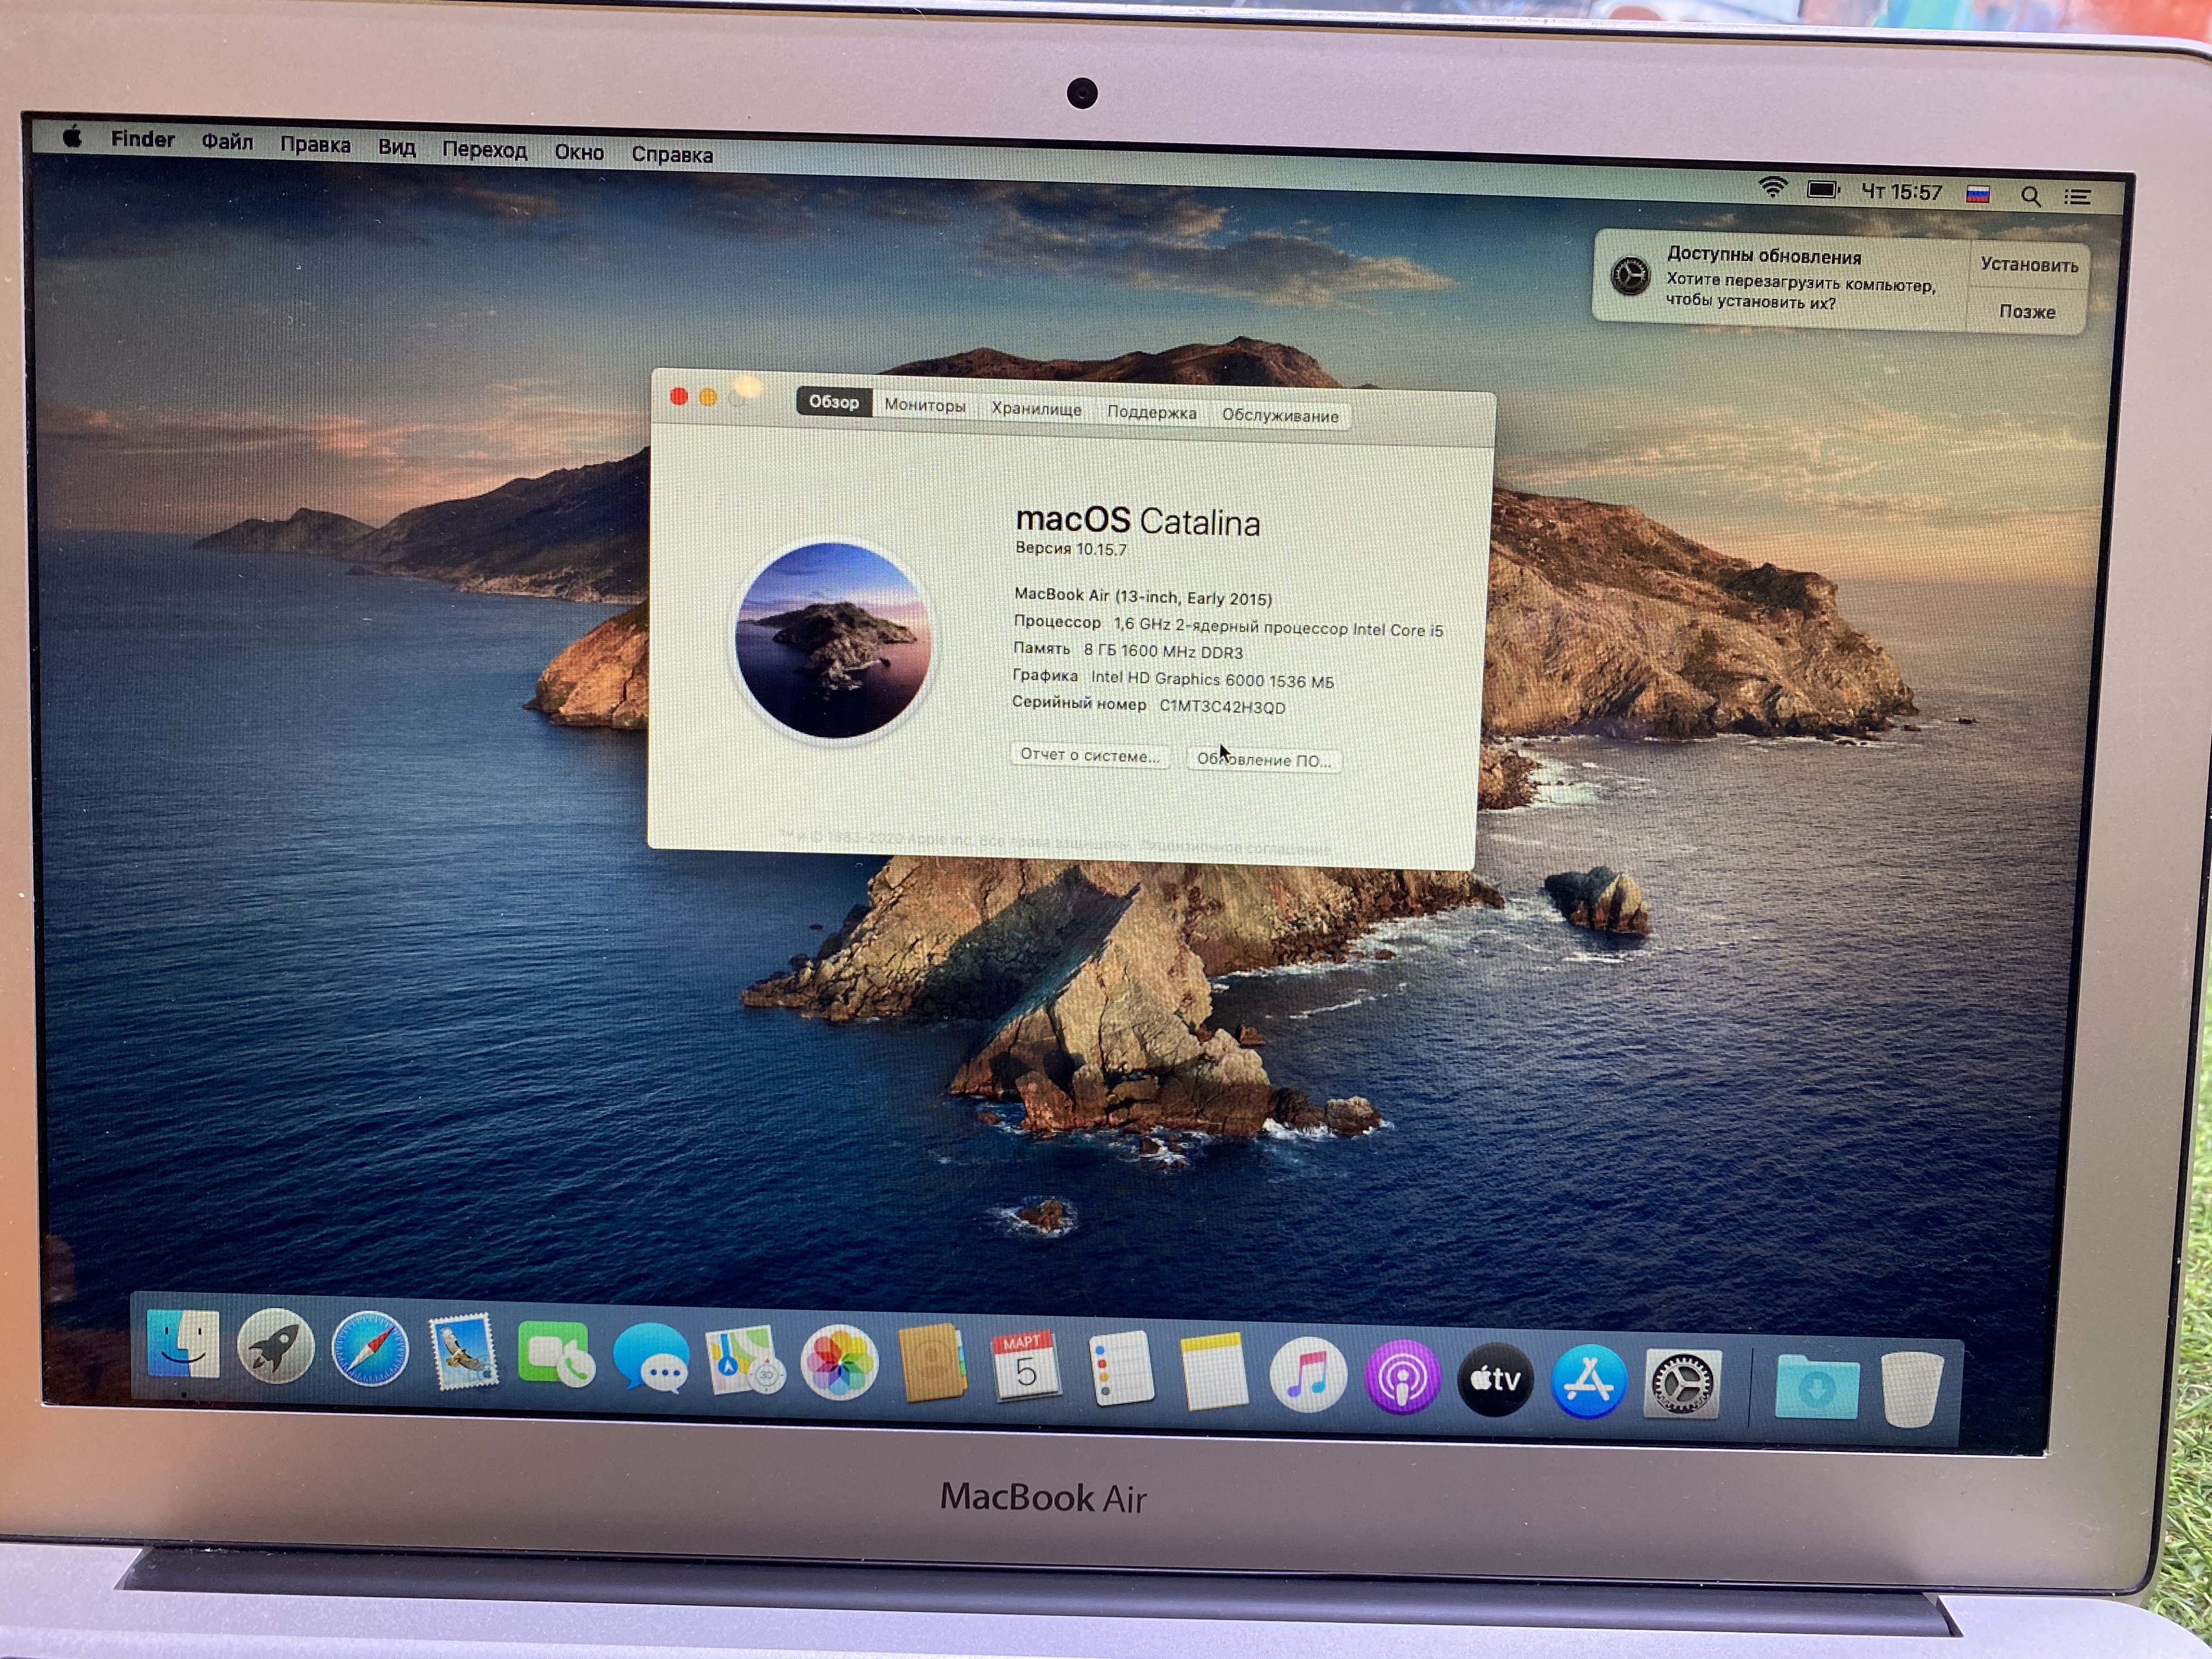Image resolution: width=2212 pixels, height=1659 pixels.
Task: Open Safari from the Dock
Action: [x=370, y=1350]
